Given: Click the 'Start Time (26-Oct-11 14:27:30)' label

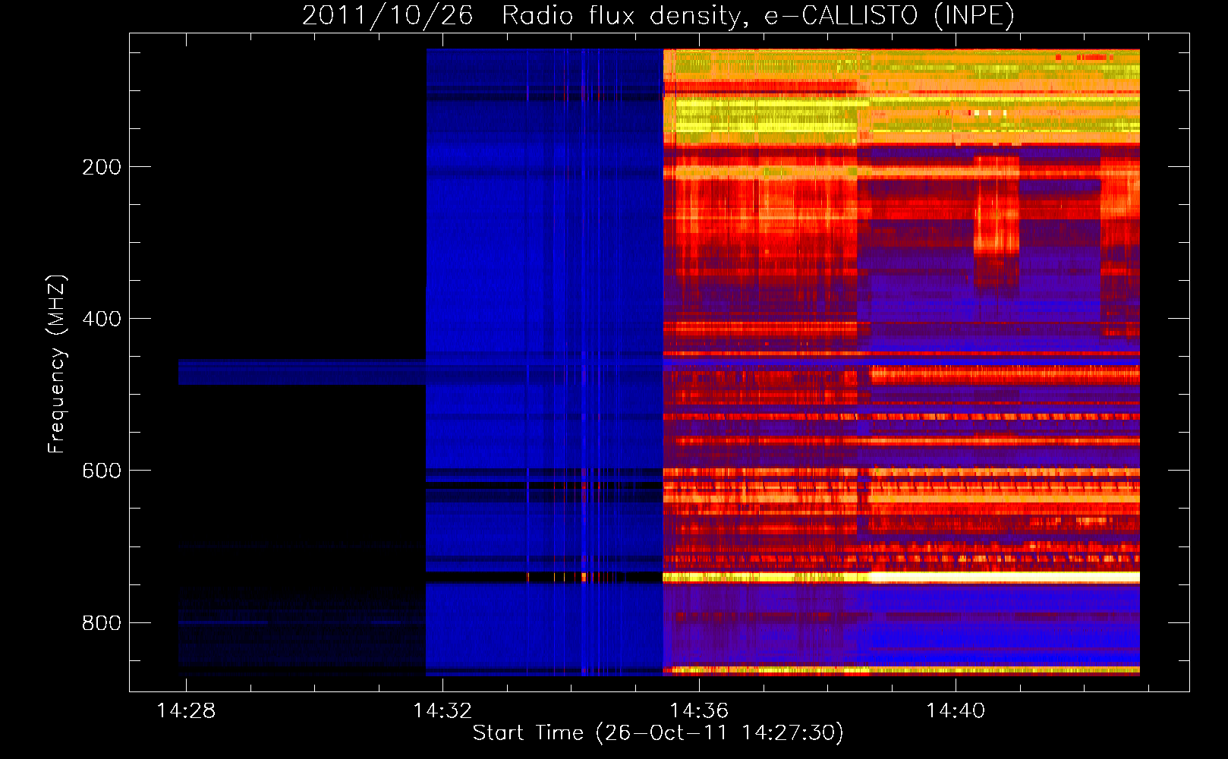Looking at the screenshot, I should point(658,733).
